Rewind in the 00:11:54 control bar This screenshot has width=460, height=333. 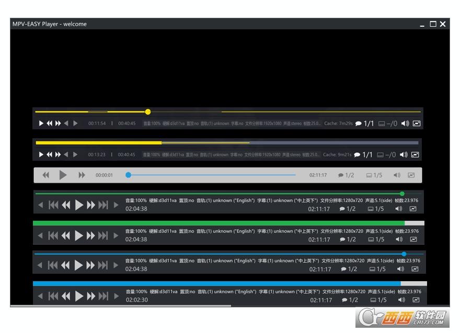(50, 124)
